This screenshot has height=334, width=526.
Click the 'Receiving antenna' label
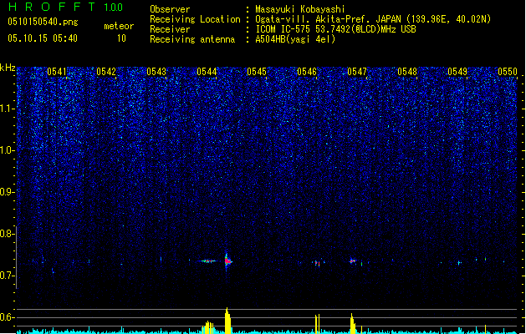click(x=192, y=39)
